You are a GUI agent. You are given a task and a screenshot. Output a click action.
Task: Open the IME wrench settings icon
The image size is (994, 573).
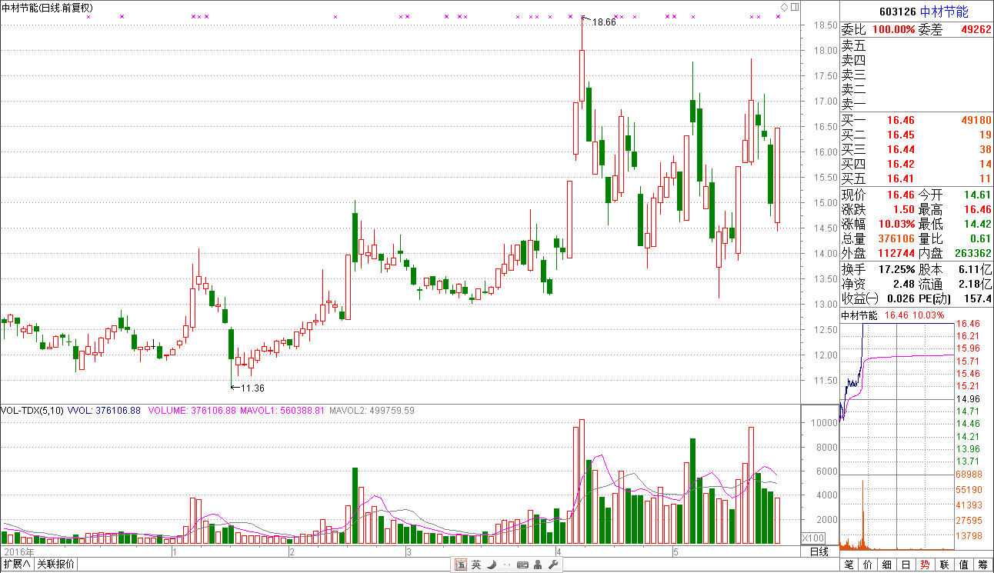tap(553, 565)
